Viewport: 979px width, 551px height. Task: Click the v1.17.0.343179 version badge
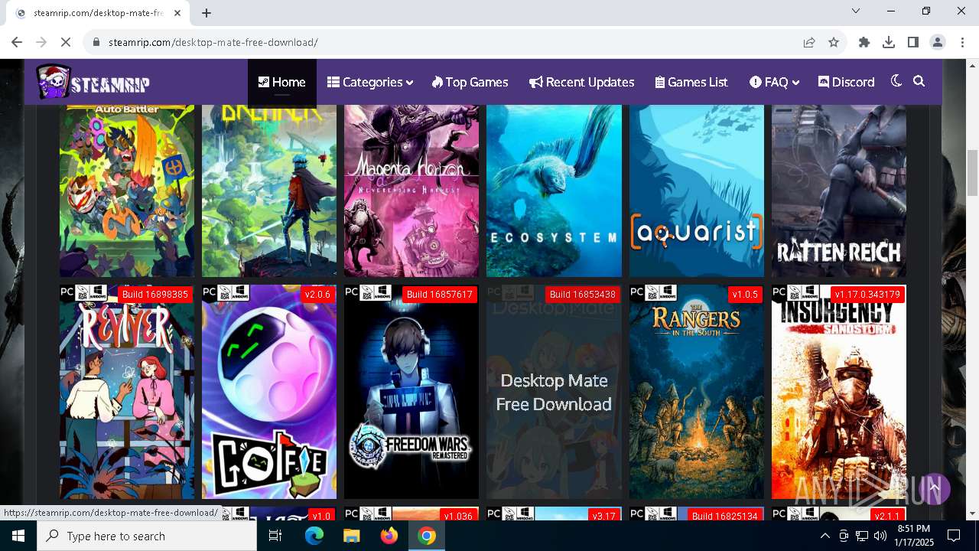pyautogui.click(x=867, y=295)
